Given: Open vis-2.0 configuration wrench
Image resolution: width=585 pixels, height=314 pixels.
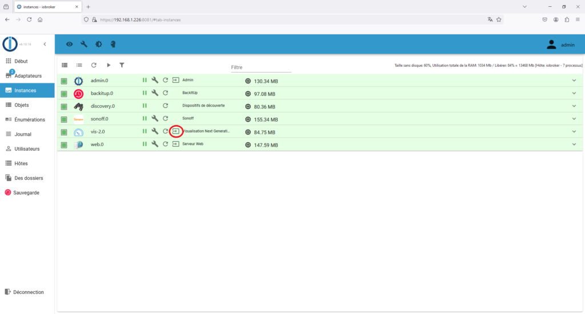Looking at the screenshot, I should click(155, 131).
